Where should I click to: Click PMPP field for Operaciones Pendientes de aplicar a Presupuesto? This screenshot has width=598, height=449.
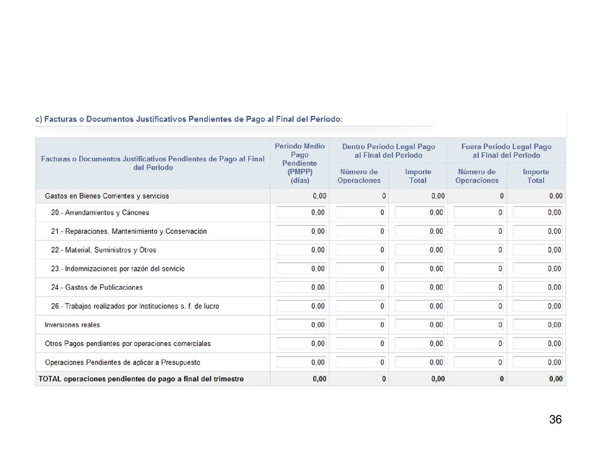(x=301, y=362)
